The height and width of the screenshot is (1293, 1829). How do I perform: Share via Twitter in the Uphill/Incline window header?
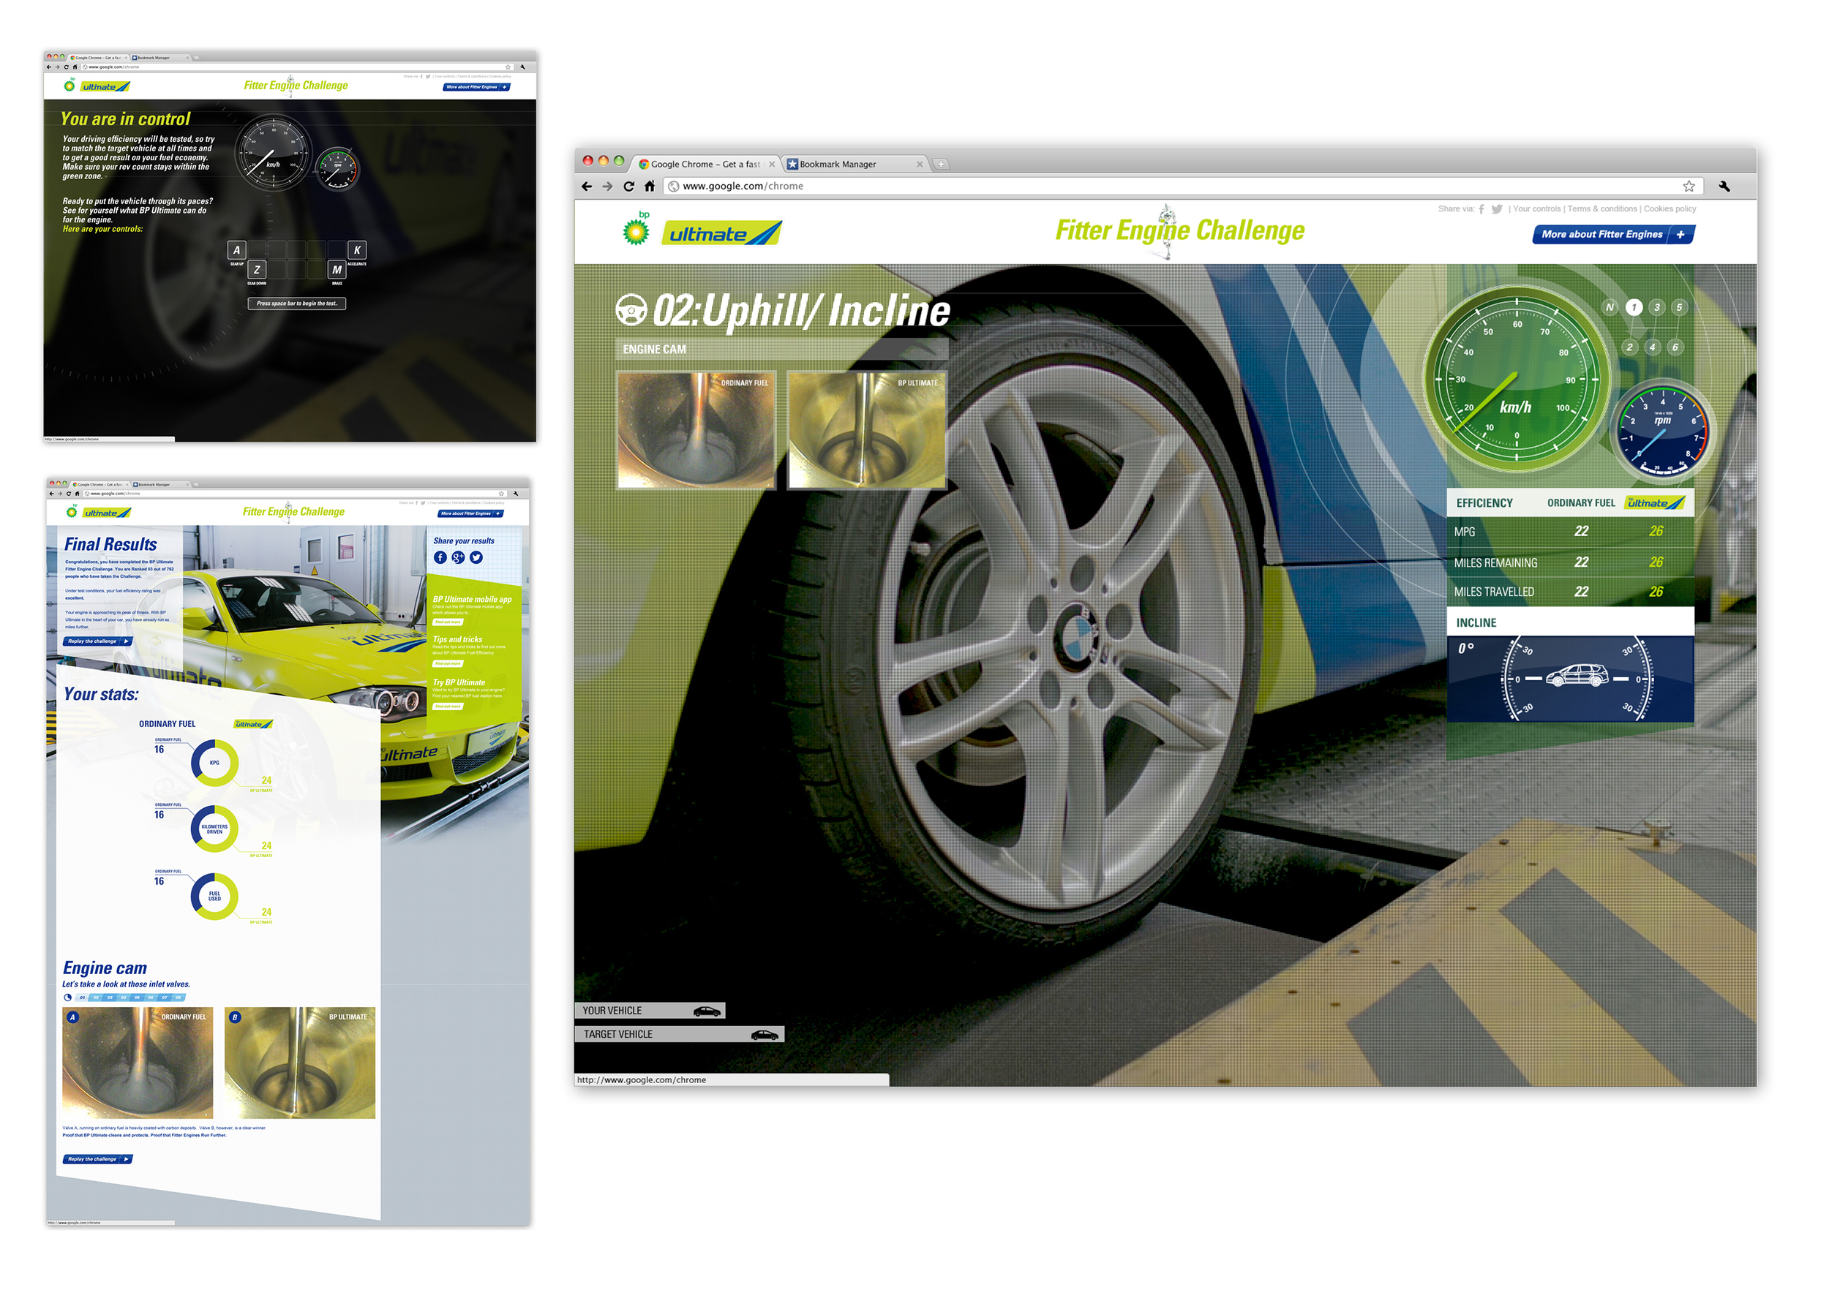1497,209
